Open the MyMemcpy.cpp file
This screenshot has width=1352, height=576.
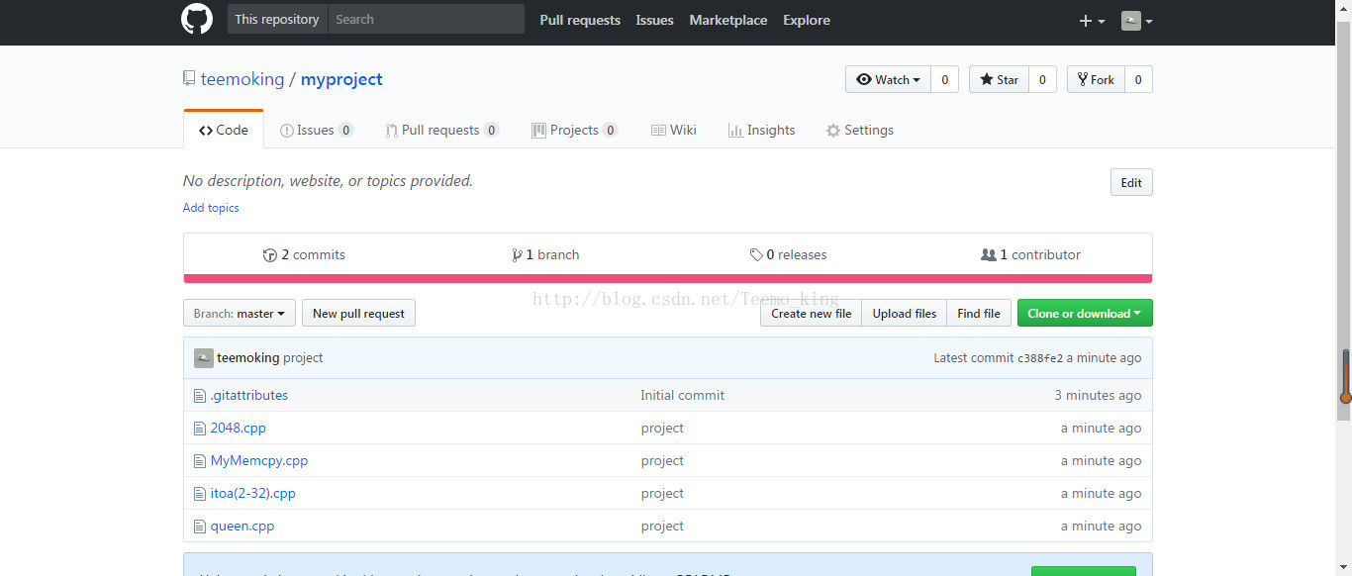coord(259,461)
